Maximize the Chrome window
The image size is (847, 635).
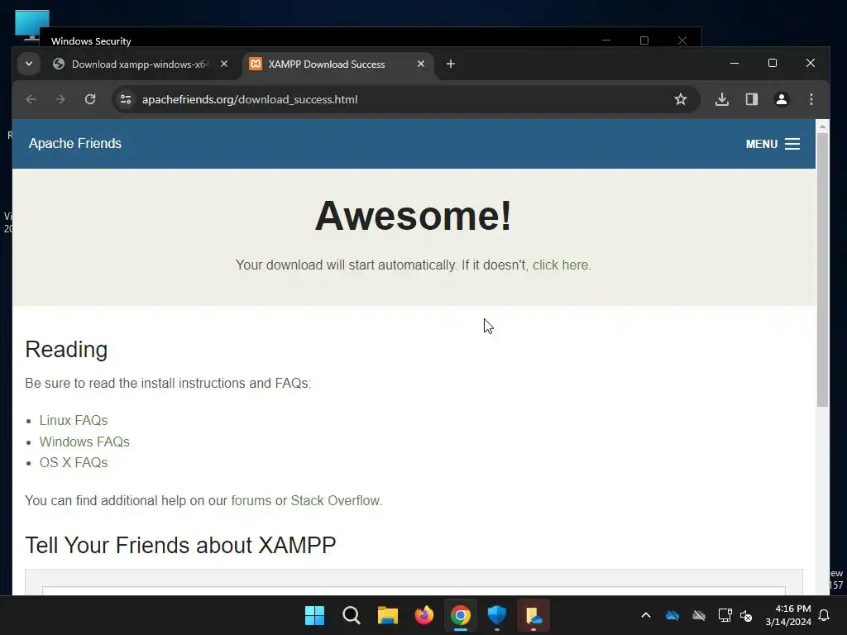coord(773,63)
